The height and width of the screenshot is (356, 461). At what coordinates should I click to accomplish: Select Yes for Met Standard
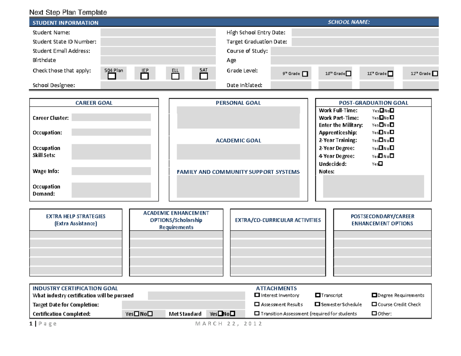[221, 314]
